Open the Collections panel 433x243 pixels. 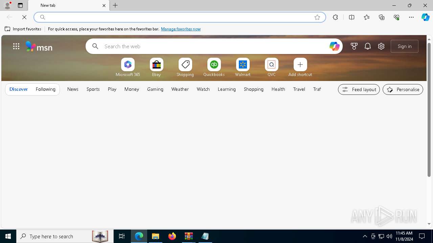pos(382,17)
